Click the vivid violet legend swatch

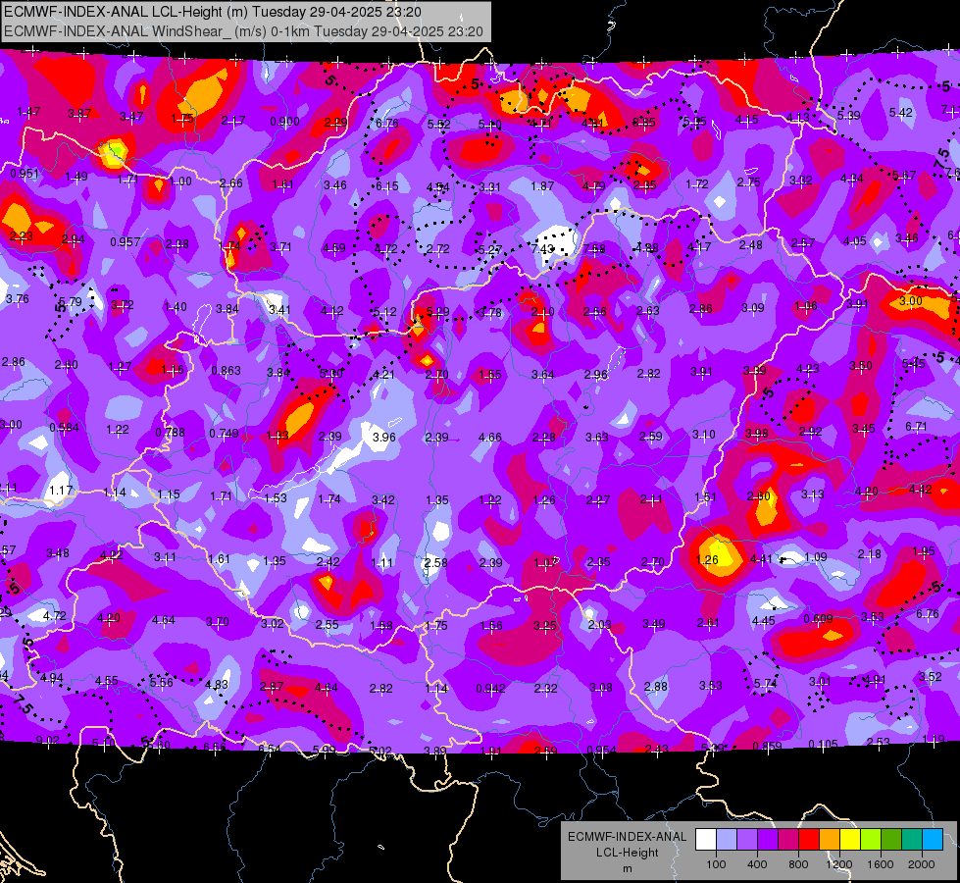[768, 840]
